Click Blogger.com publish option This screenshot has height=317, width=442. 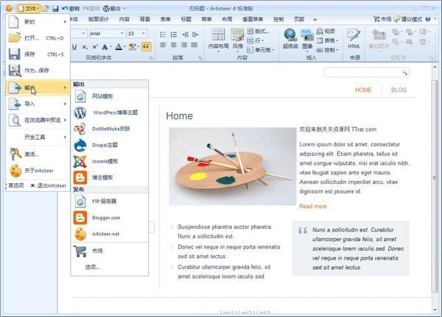106,218
